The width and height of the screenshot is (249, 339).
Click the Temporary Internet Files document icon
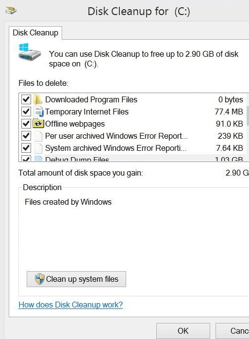38,112
